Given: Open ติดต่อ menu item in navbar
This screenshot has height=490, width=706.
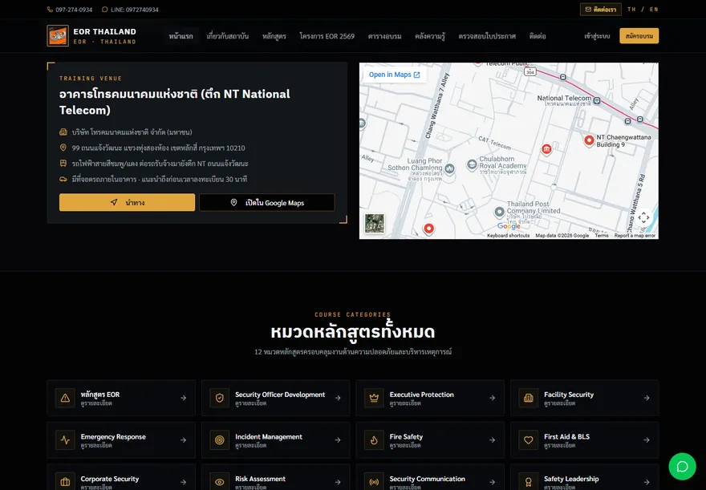Looking at the screenshot, I should tap(538, 36).
